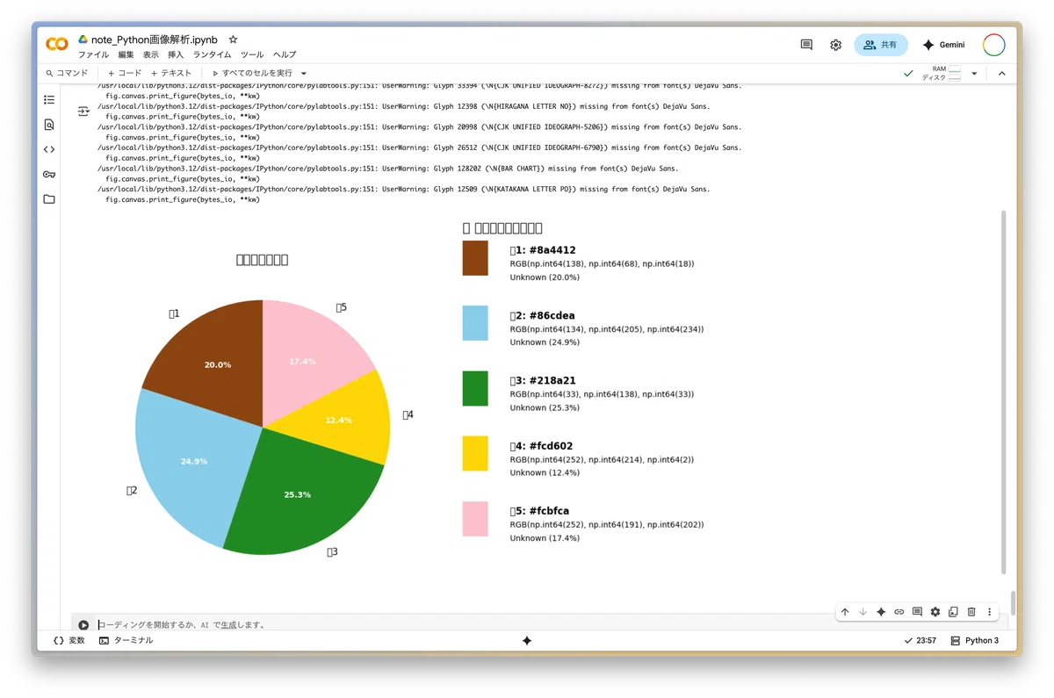The height and width of the screenshot is (698, 1054).
Task: Click the notebook output vertical scrollbar
Action: click(x=1004, y=392)
